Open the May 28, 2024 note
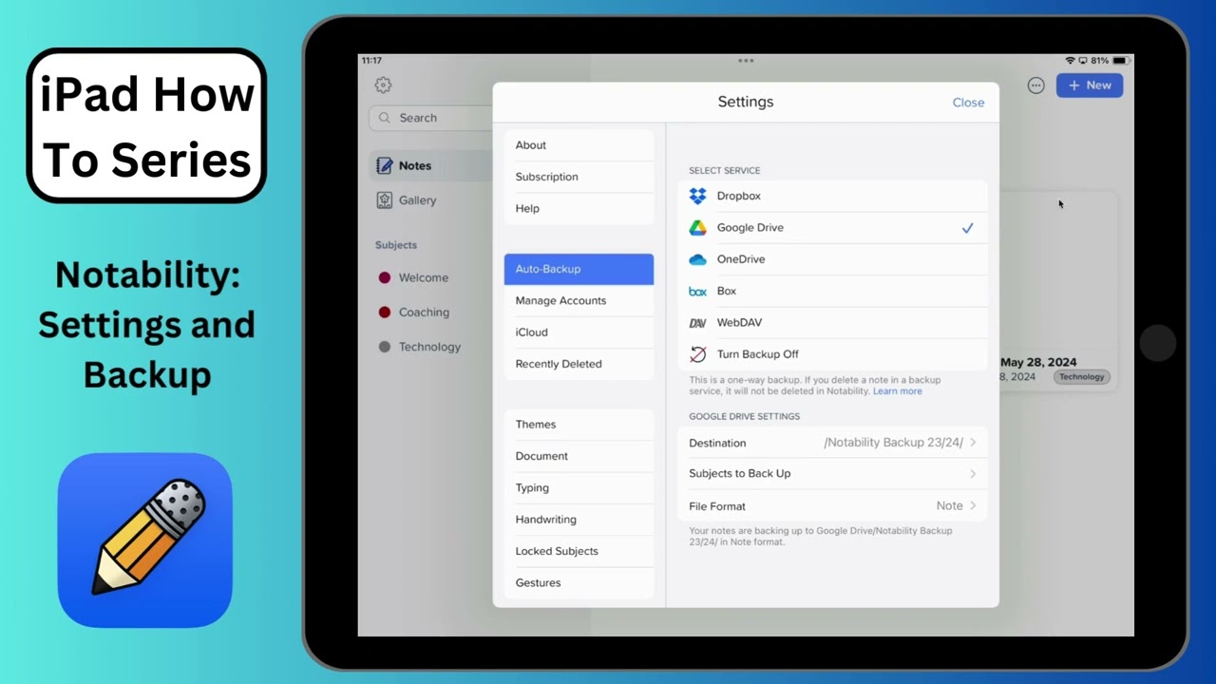Screen dimensions: 1216x684 click(1056, 291)
